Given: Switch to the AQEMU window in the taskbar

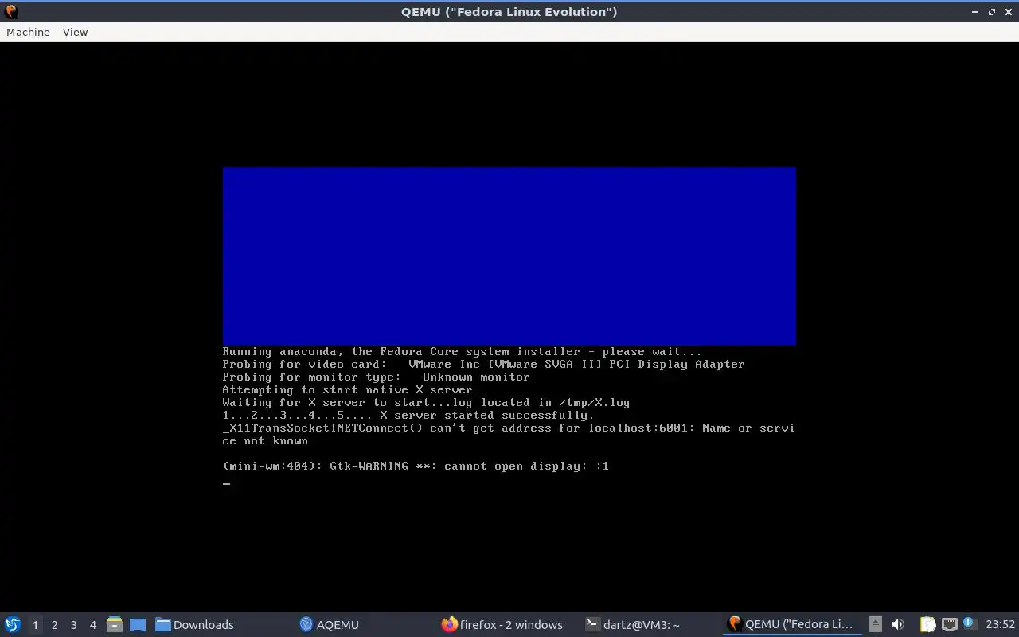Looking at the screenshot, I should [x=329, y=624].
